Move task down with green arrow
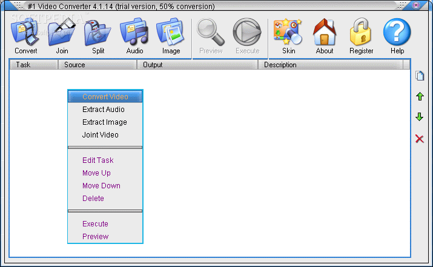This screenshot has height=267, width=433. pos(420,117)
